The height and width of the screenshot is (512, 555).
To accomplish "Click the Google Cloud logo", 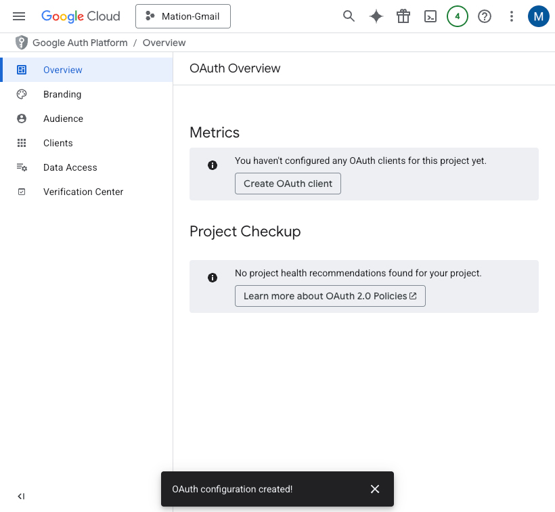I will (81, 16).
